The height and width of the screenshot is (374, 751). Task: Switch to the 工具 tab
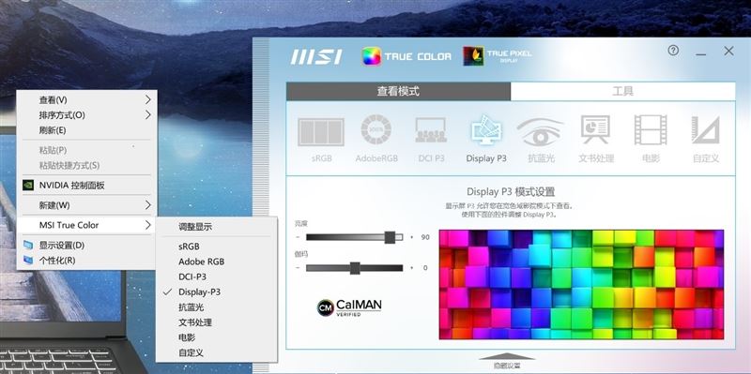622,91
